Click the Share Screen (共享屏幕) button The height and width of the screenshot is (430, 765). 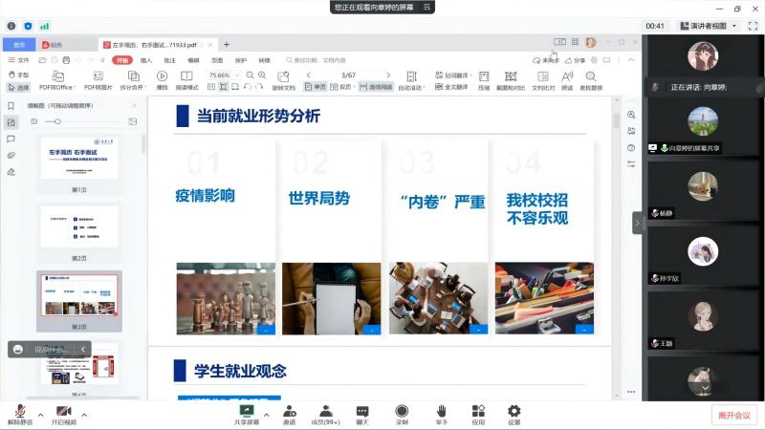pyautogui.click(x=247, y=415)
